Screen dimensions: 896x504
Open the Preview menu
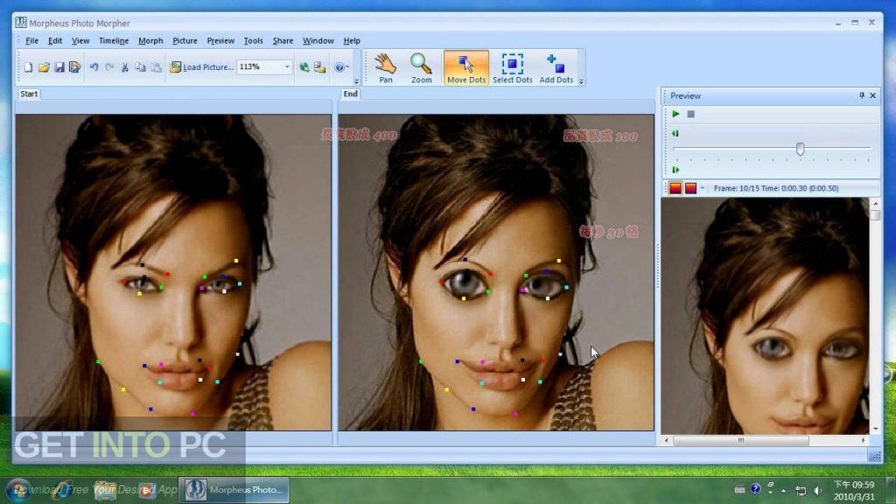(220, 40)
